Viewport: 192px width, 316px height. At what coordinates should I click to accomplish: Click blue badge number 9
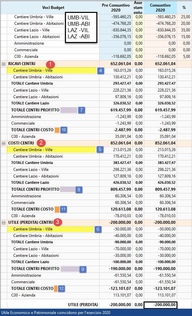(82, 269)
